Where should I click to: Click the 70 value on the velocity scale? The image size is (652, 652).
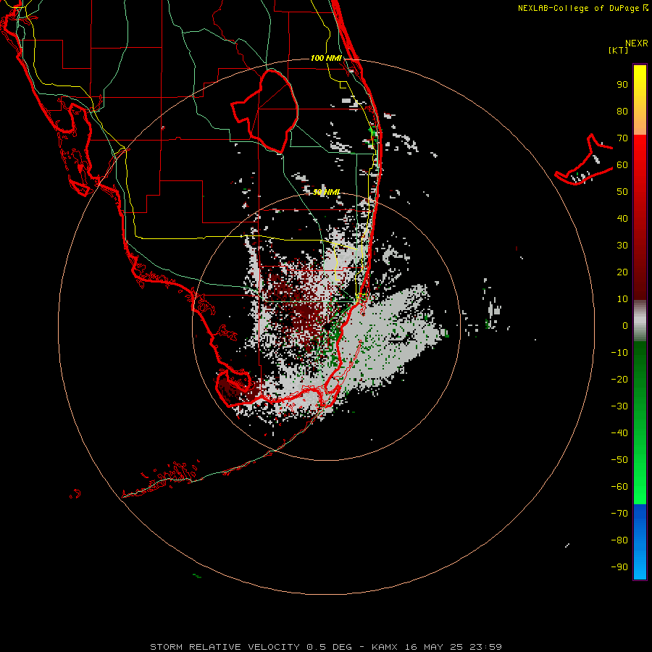click(x=622, y=138)
